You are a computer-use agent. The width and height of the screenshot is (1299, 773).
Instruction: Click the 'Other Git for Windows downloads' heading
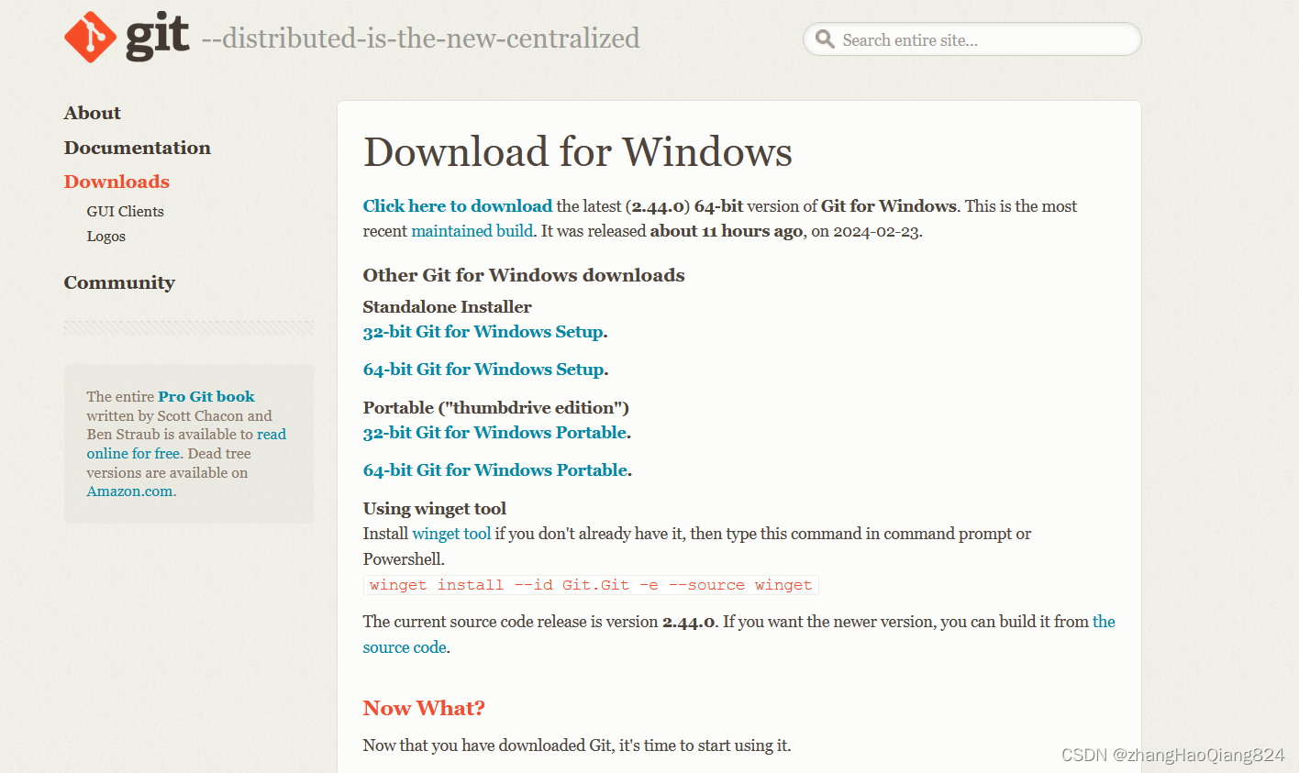[x=524, y=275]
